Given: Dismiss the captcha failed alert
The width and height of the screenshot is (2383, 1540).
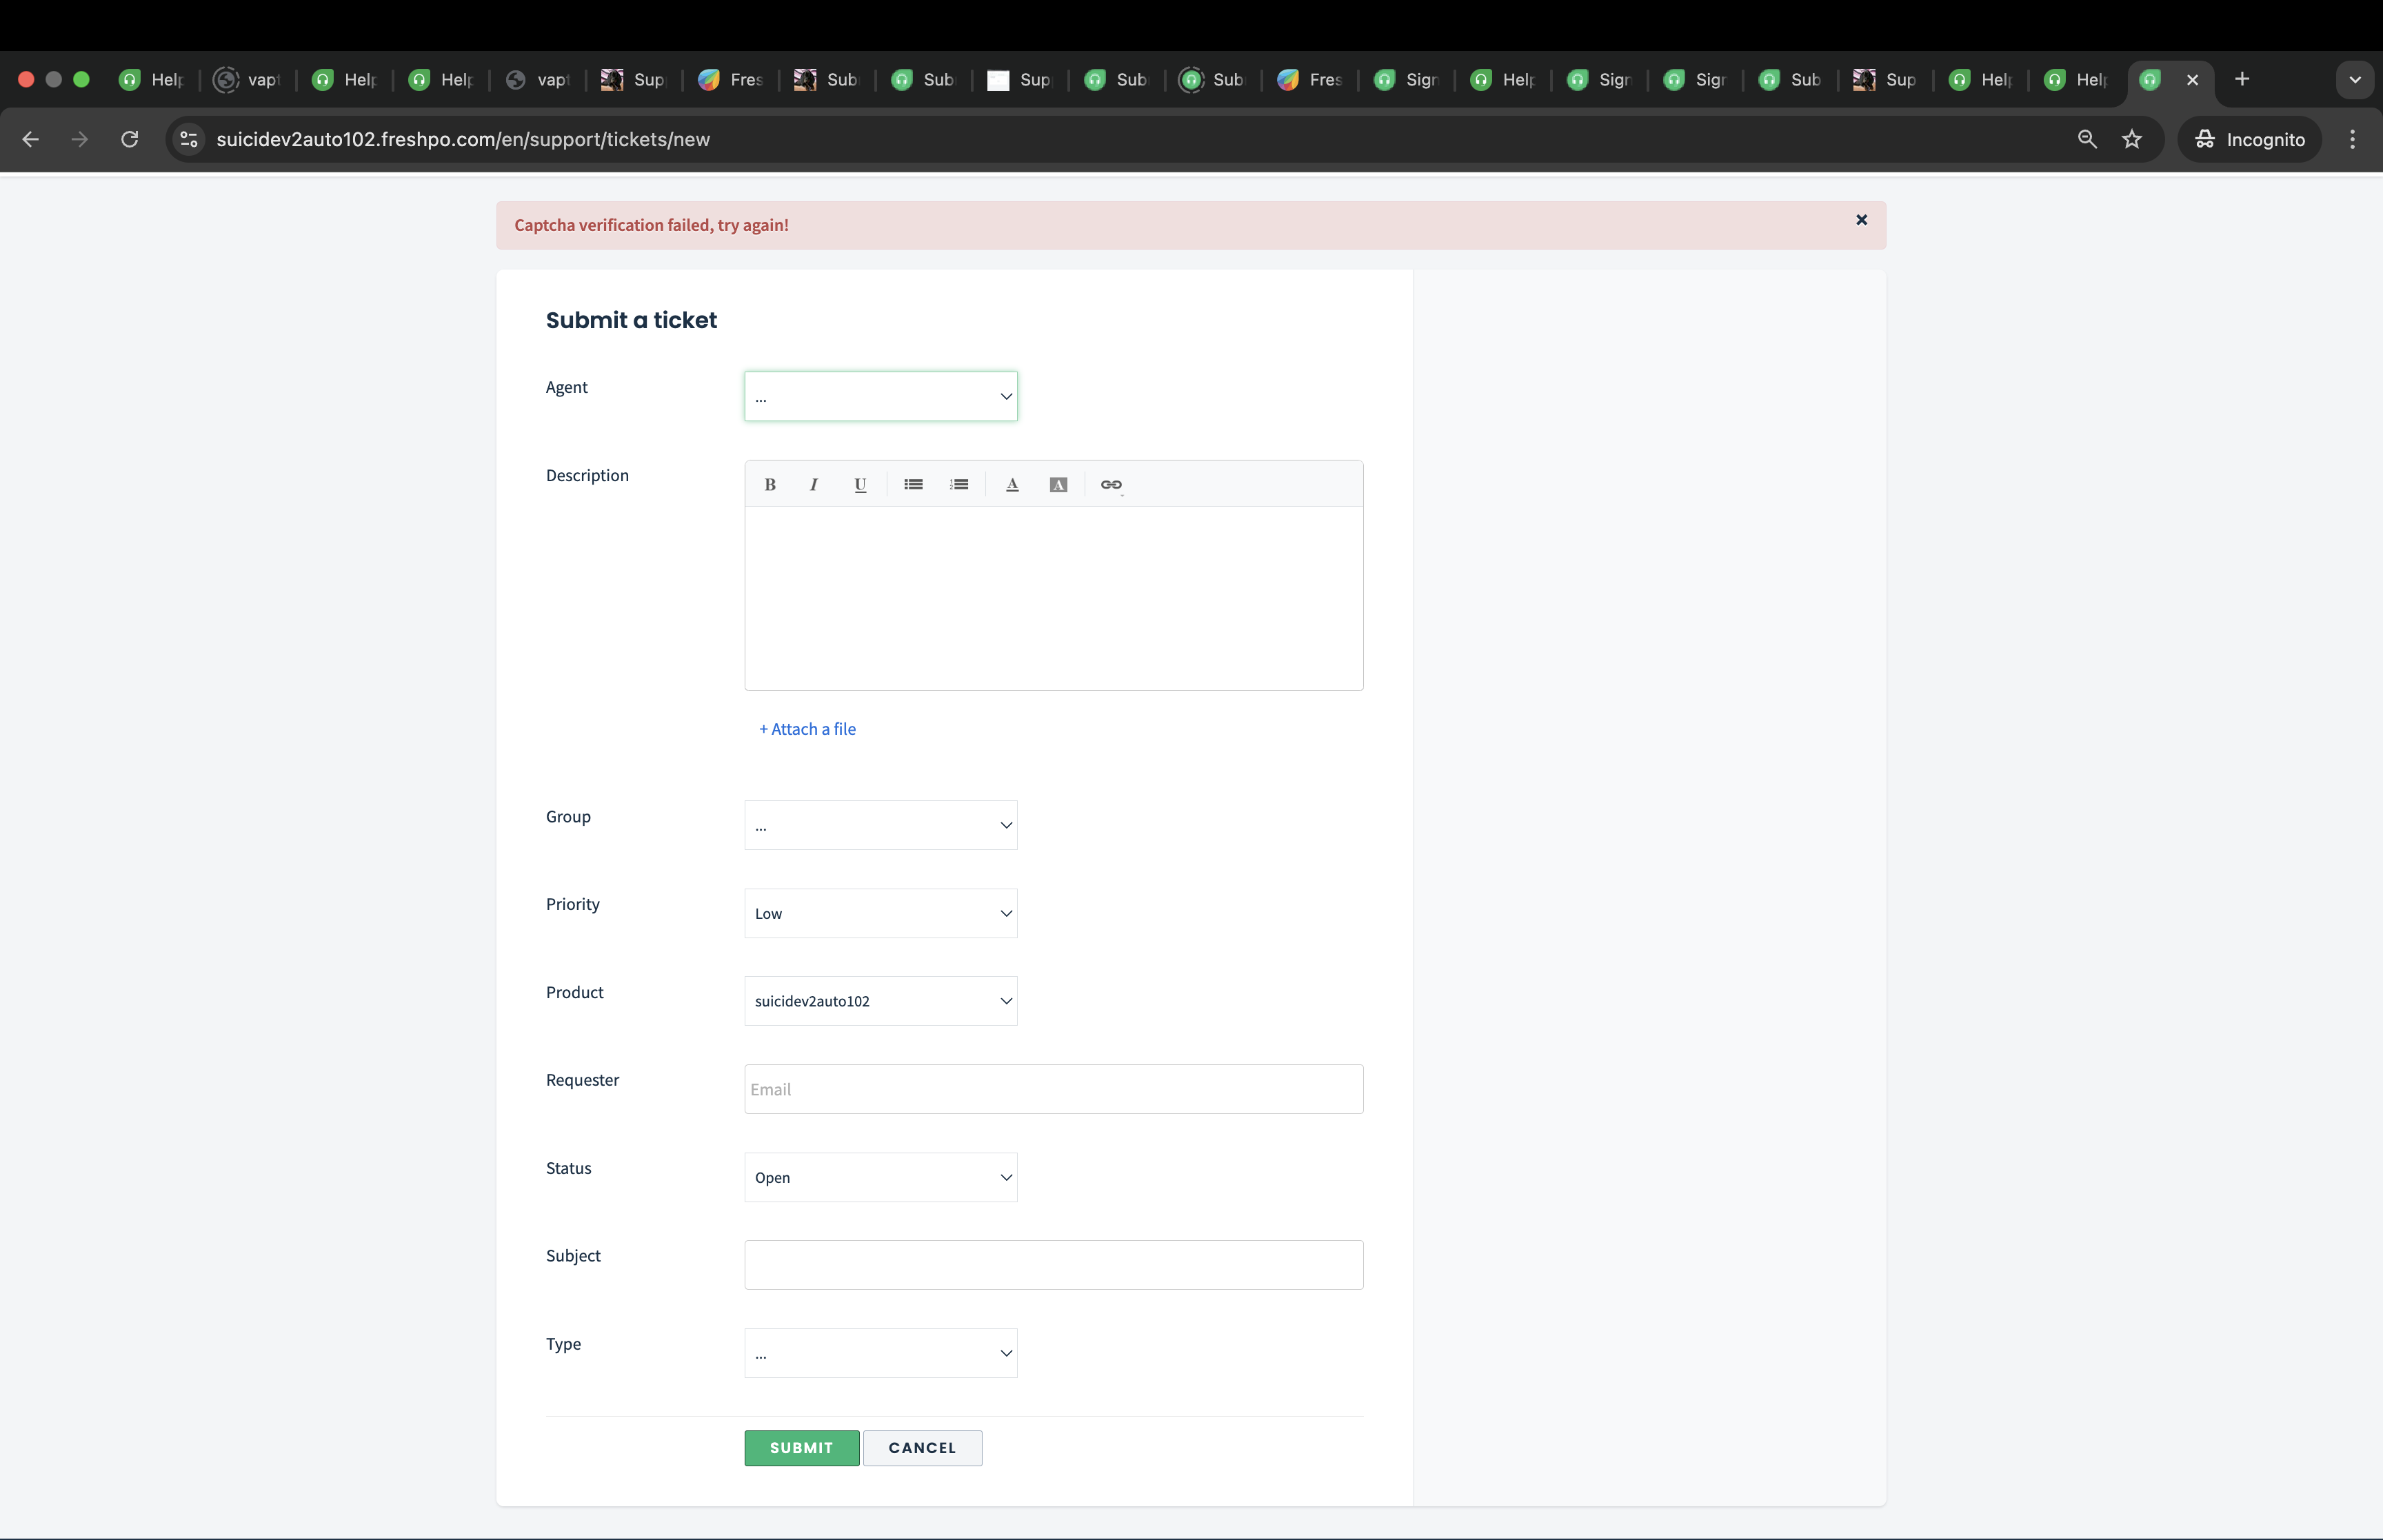Looking at the screenshot, I should coord(1861,220).
